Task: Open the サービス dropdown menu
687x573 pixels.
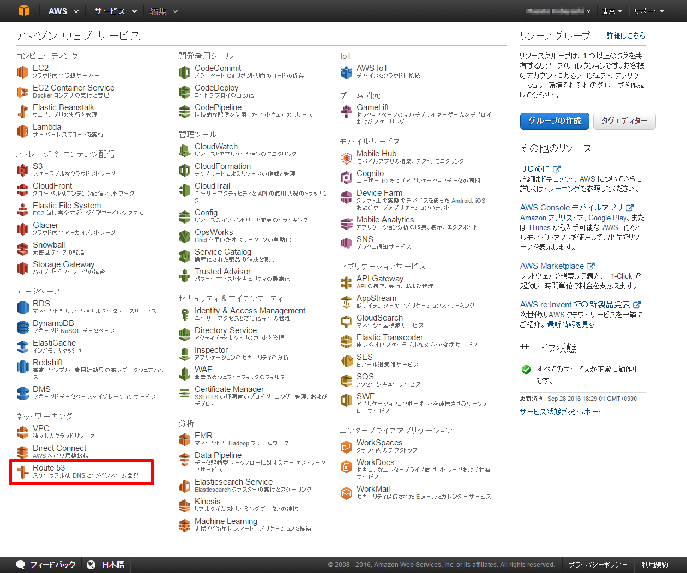Action: 115,11
